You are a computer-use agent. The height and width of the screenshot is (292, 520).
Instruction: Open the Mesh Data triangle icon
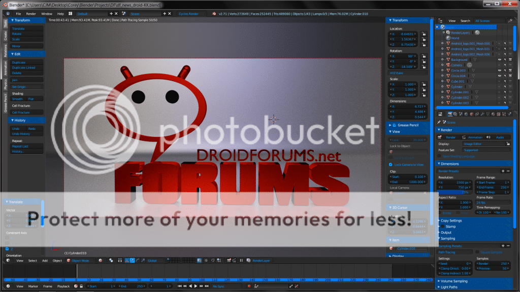coord(487,114)
